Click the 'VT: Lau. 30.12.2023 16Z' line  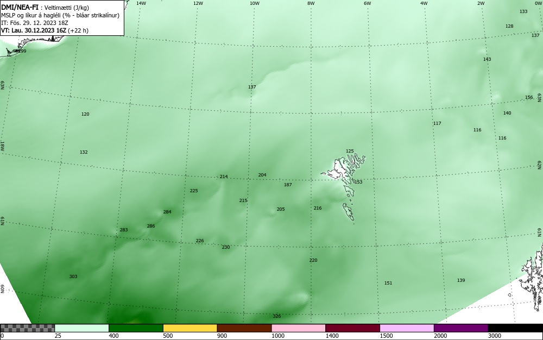click(34, 30)
